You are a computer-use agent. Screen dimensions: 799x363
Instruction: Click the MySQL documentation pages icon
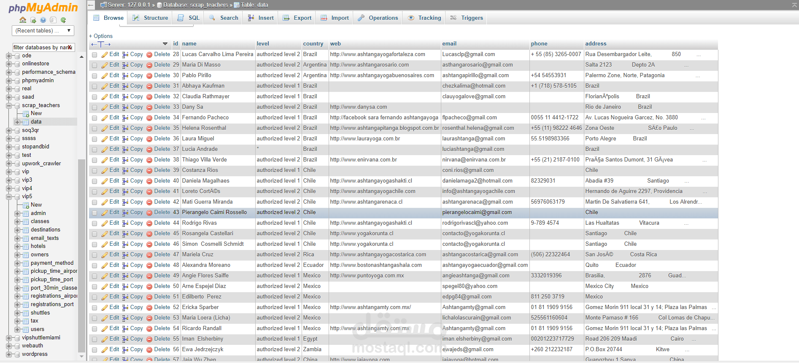point(53,20)
